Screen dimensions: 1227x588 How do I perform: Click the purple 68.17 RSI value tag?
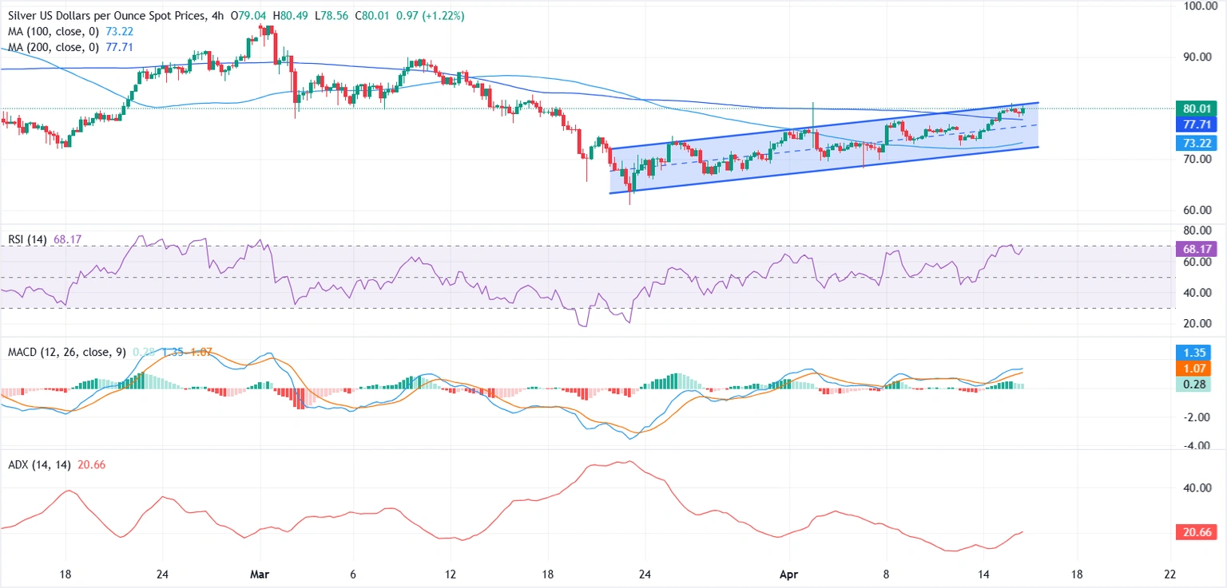coord(1197,249)
